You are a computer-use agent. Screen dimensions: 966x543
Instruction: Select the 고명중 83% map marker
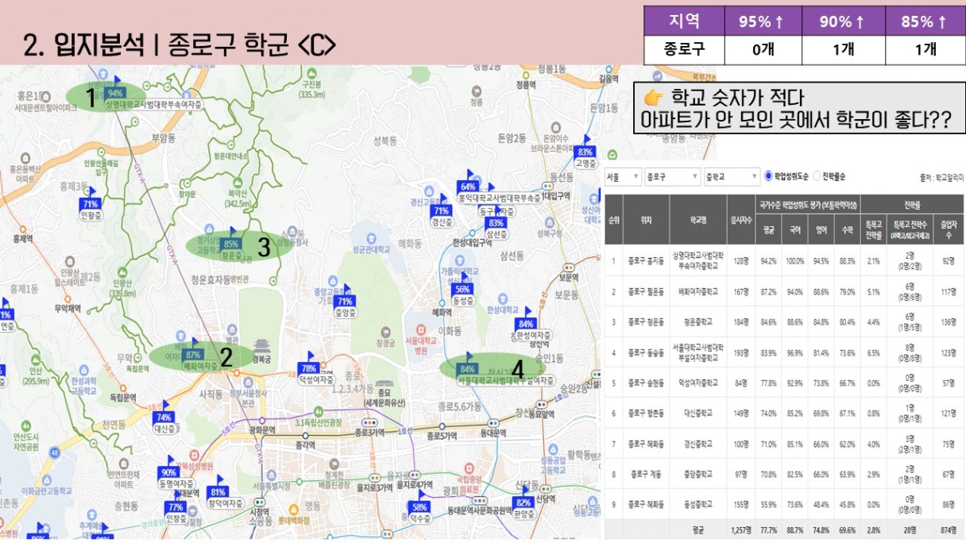(x=585, y=152)
